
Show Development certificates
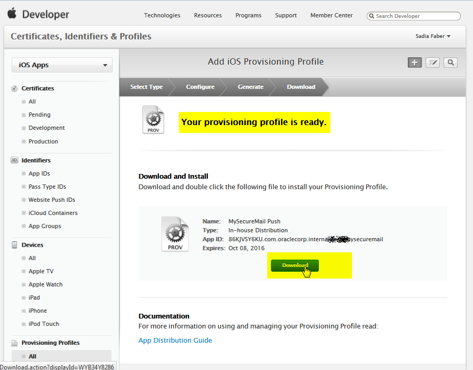[46, 128]
